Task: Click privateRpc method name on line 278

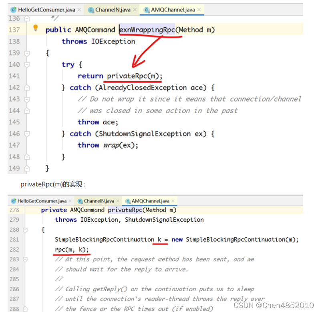Action: pos(125,210)
